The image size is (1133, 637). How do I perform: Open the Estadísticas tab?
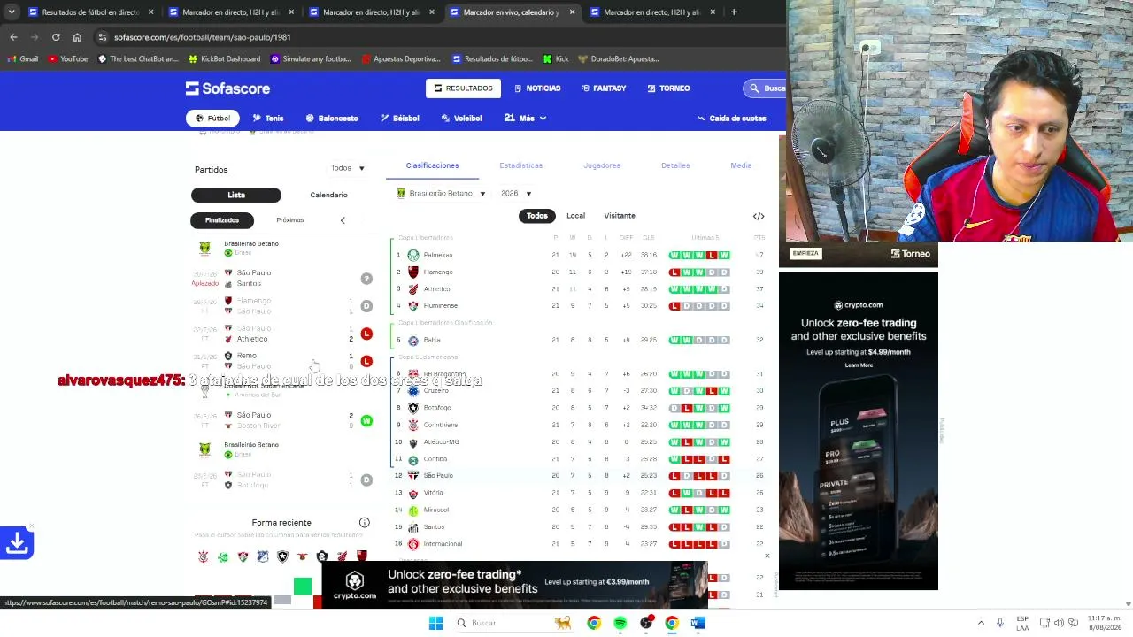pos(520,165)
